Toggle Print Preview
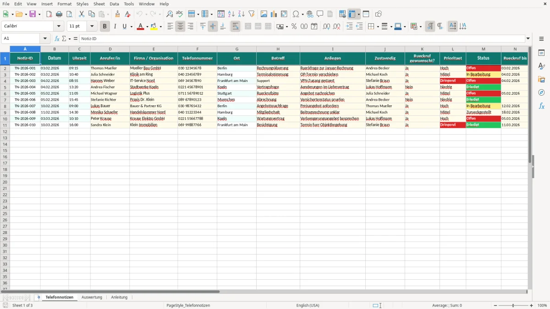 click(69, 14)
